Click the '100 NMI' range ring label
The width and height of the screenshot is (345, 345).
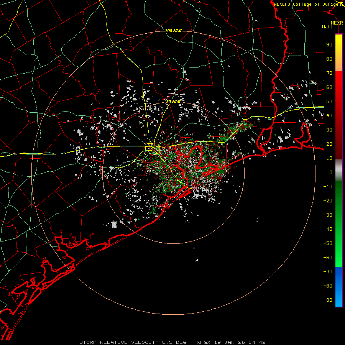(173, 31)
